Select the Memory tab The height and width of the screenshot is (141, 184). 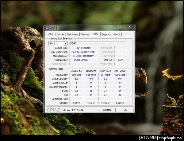coord(85,34)
